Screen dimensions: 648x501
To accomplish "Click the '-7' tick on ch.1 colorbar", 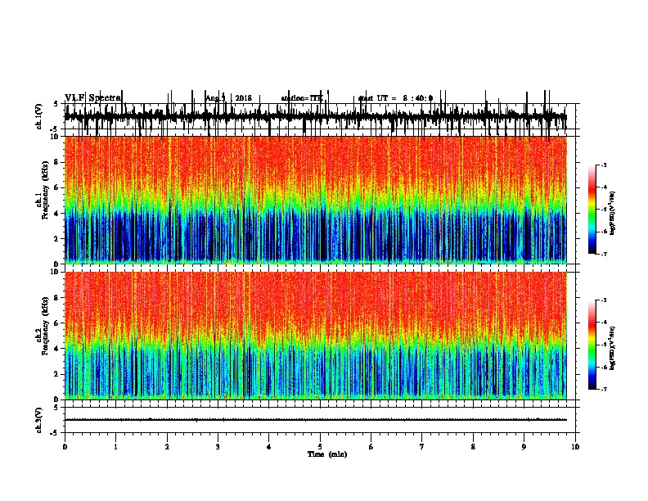I will point(604,254).
